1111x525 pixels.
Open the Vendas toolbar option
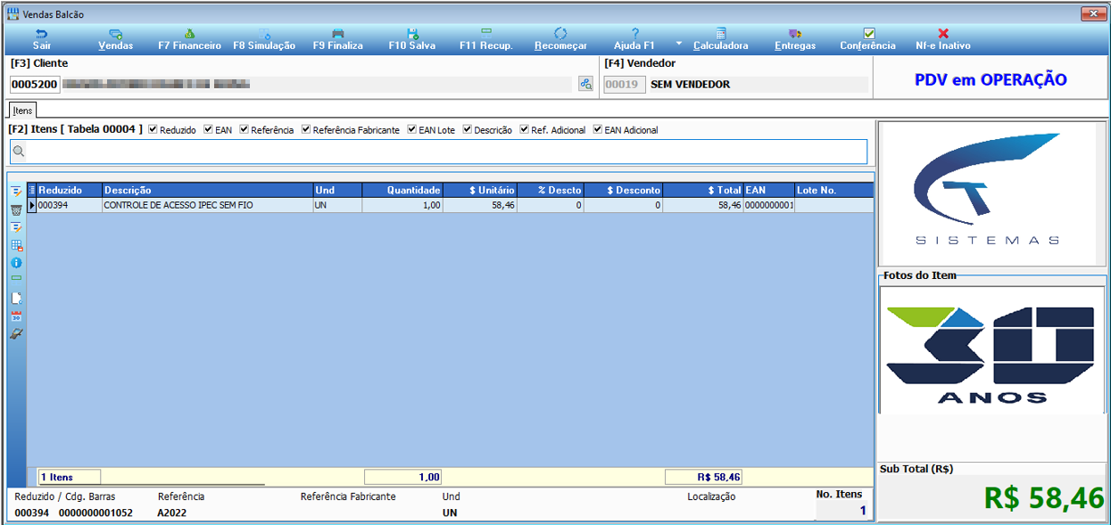(116, 39)
